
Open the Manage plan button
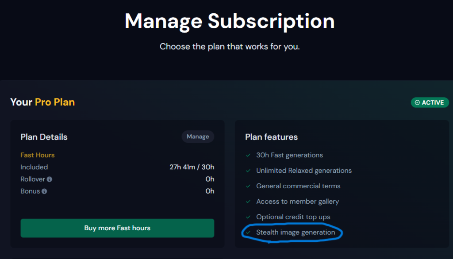pyautogui.click(x=198, y=137)
